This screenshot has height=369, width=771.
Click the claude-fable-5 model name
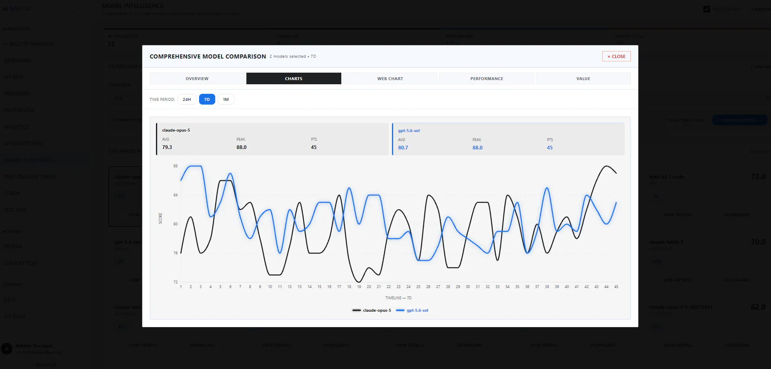click(x=666, y=242)
